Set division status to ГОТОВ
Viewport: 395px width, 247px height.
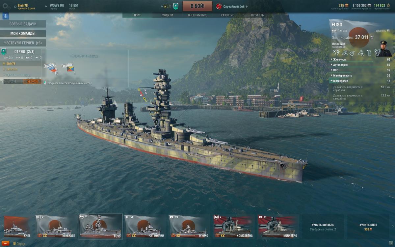[x=13, y=82]
